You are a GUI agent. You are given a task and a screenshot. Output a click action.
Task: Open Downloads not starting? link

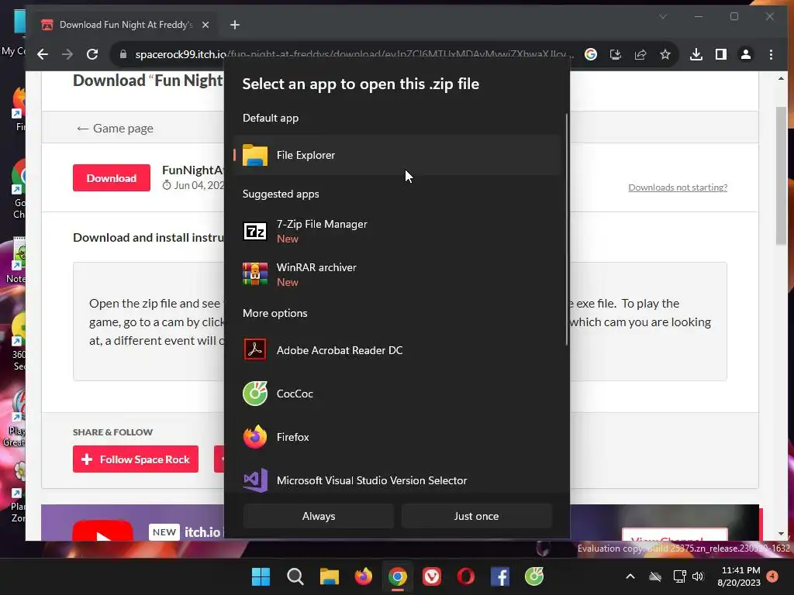click(678, 187)
